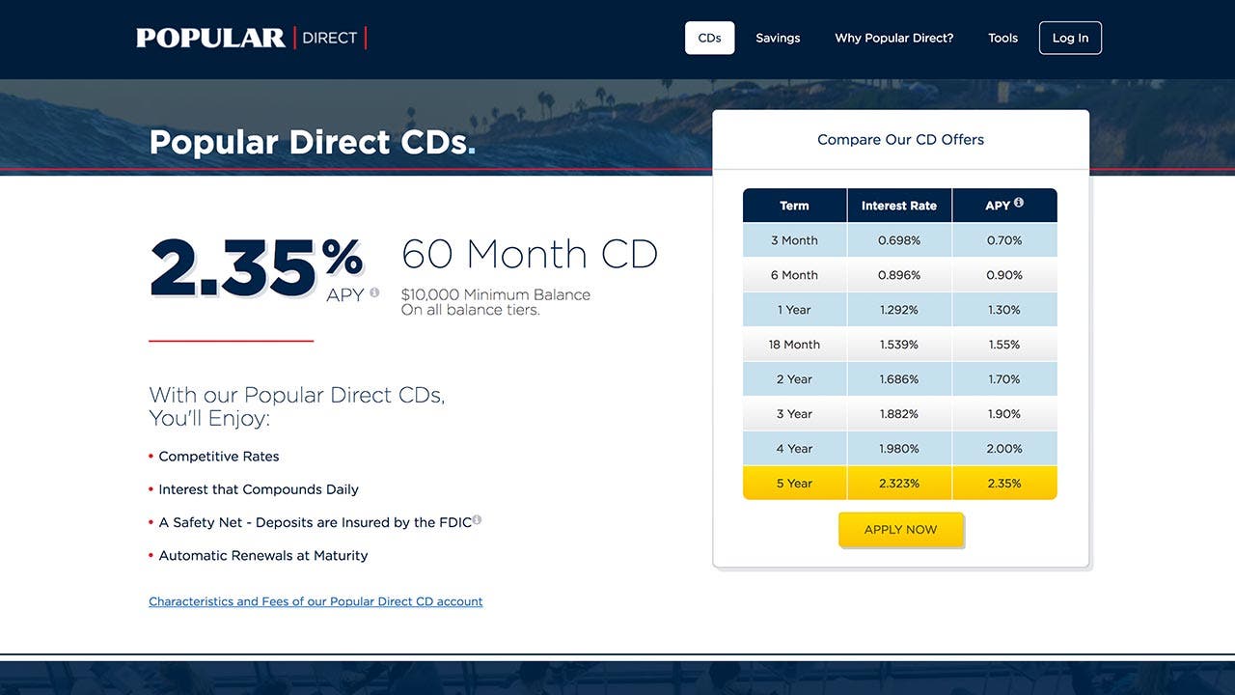Screen dimensions: 1235x695
Task: Open Characteristics and Fees CD account link
Action: 316,601
